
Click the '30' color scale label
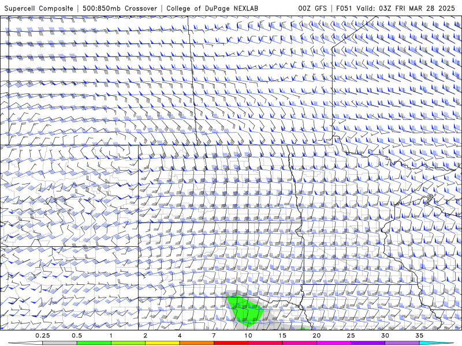[x=385, y=336]
